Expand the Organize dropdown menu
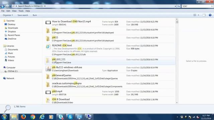214x120 pixels. point(8,15)
